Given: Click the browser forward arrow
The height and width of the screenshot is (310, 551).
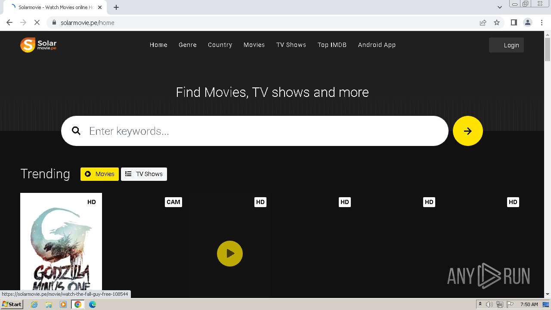Looking at the screenshot, I should (x=23, y=22).
